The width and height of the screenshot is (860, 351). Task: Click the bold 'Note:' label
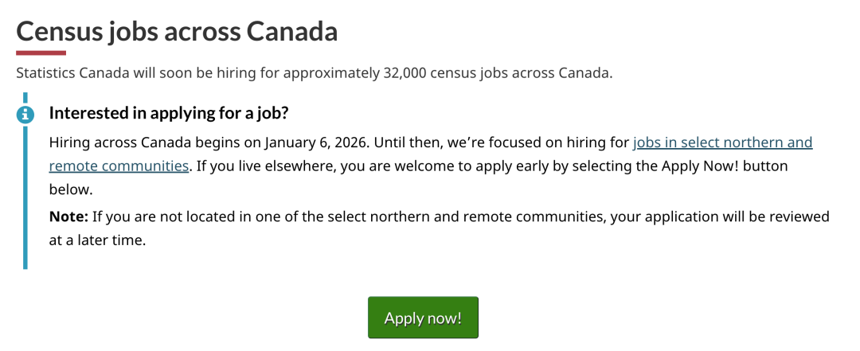(68, 216)
